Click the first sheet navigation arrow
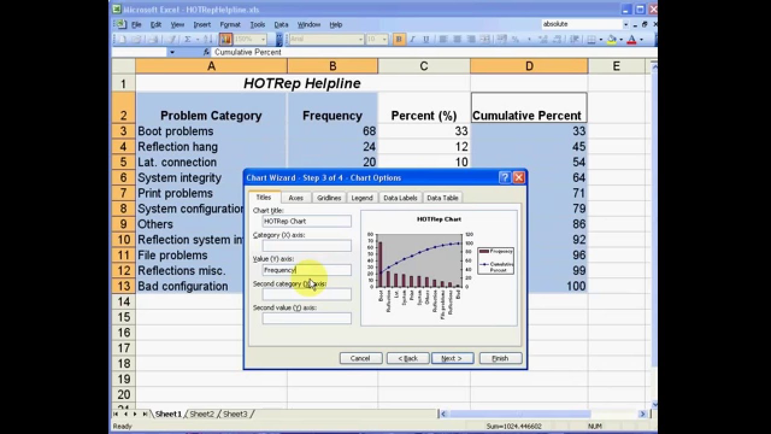771x434 pixels. 116,414
